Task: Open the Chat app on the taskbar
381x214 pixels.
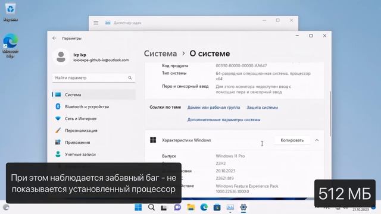Action: point(177,207)
